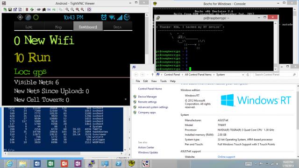This screenshot has height=168, width=299.
Task: Toggle the Alt key button in TightVNC
Action: [54, 9]
